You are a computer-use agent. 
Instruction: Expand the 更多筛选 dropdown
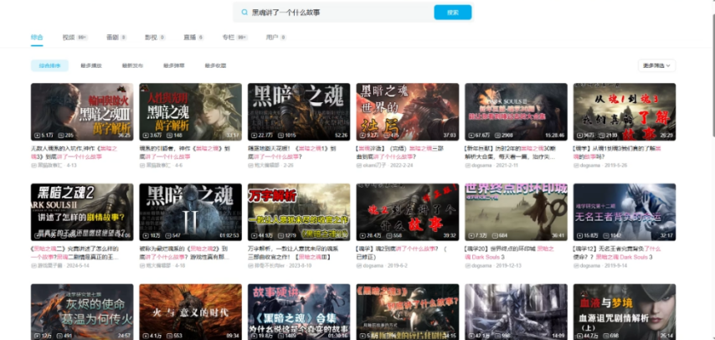(x=656, y=65)
